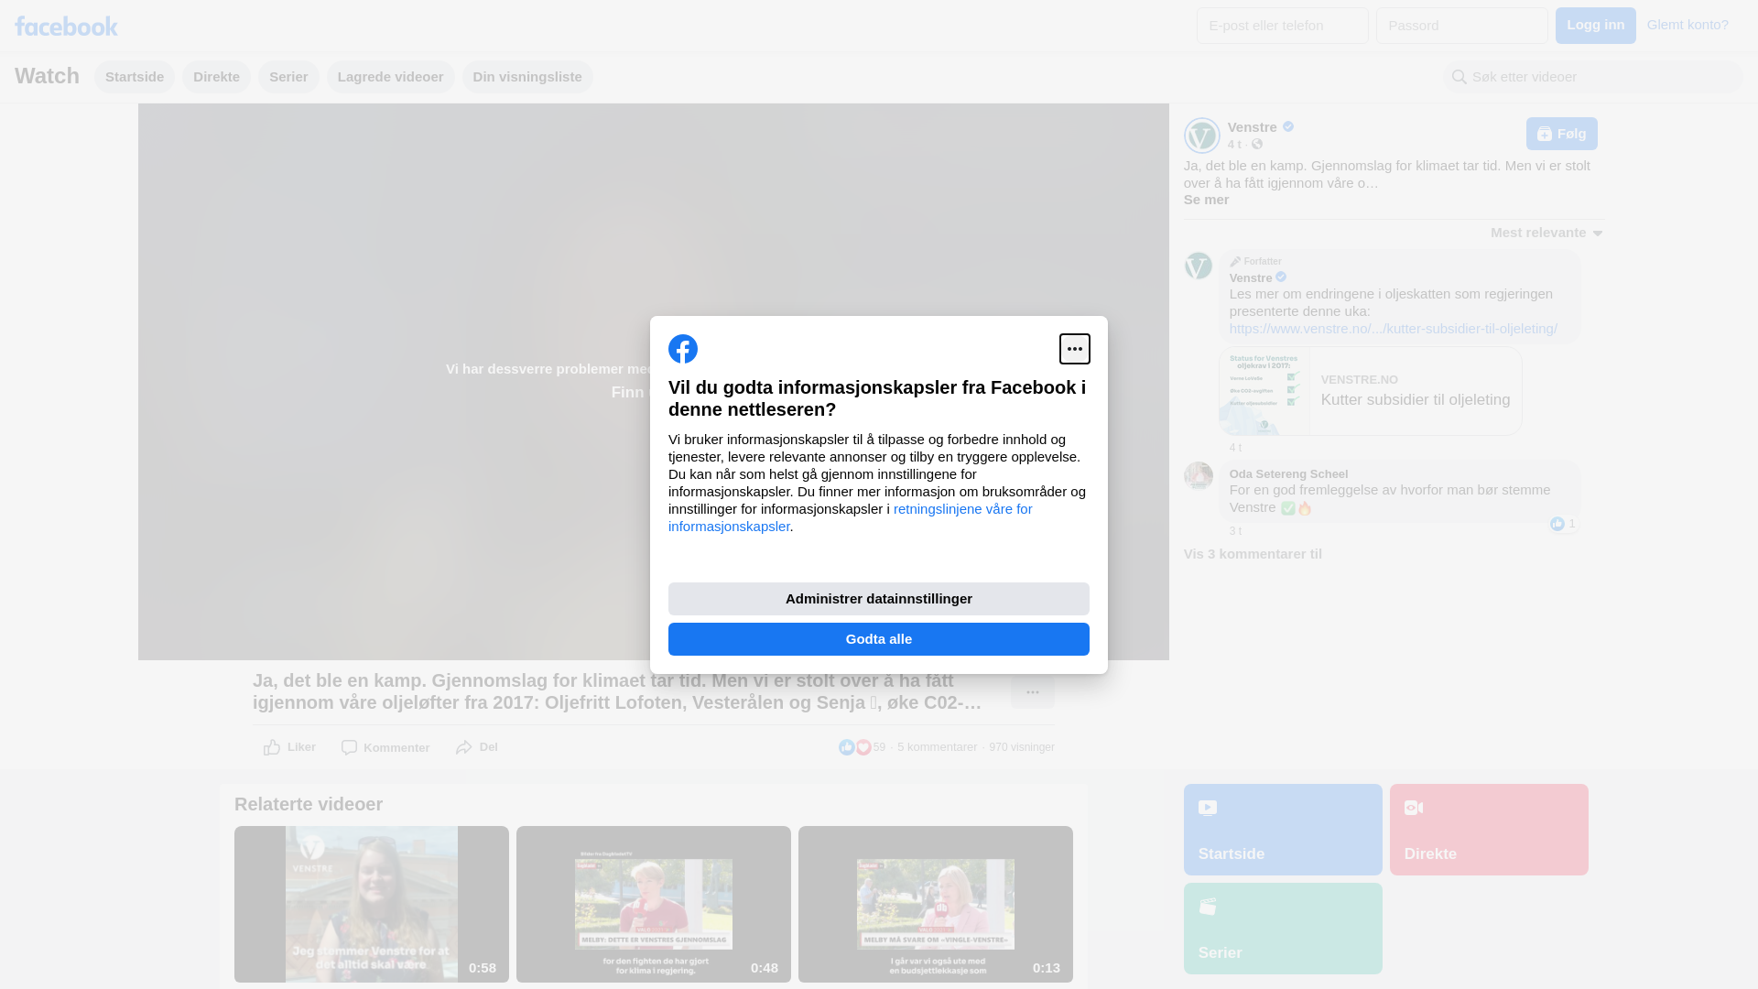Open Venstre page avatar beside post header
The width and height of the screenshot is (1758, 989).
point(1201,136)
